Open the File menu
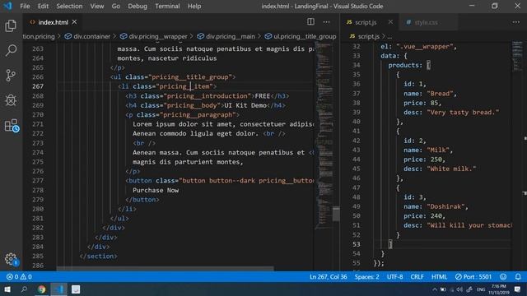527x296 pixels. (x=25, y=6)
